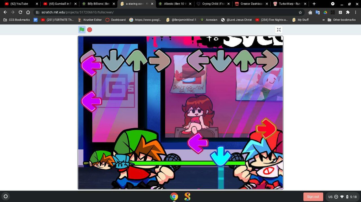Open the ChromeOS launcher circle
Screen dimensions: 361x202
6,196
